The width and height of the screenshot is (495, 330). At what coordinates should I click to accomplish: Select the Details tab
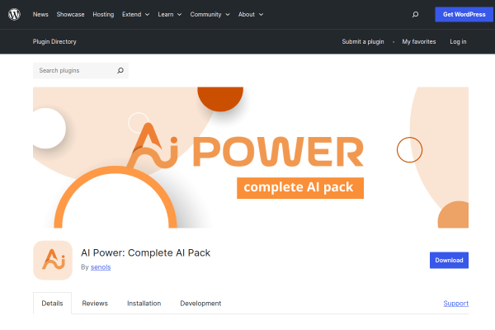click(x=53, y=303)
